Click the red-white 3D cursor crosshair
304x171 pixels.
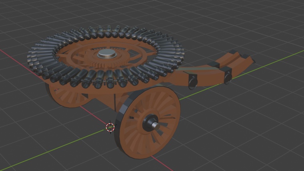click(x=110, y=127)
